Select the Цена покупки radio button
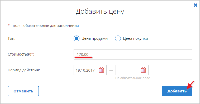This screenshot has height=104, width=200. 118,38
